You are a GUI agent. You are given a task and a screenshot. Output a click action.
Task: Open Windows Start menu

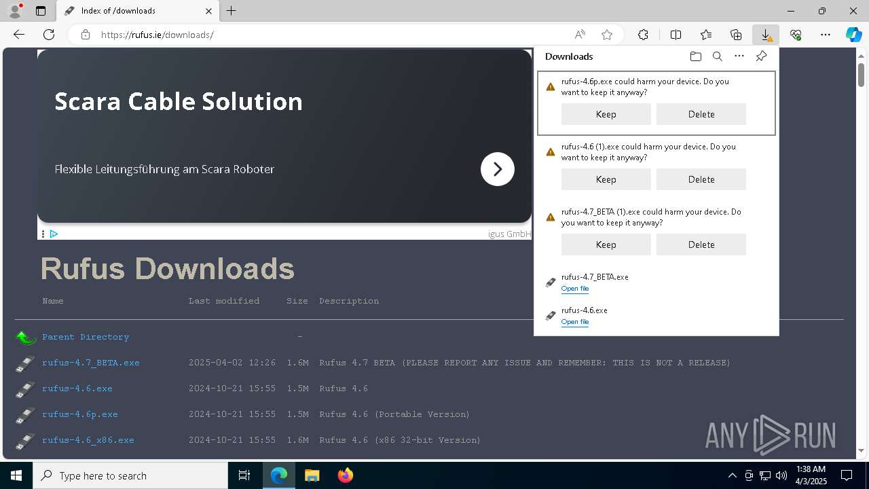(x=16, y=475)
